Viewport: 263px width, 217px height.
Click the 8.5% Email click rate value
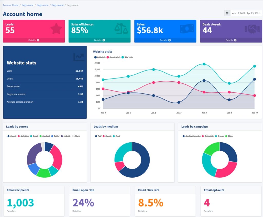(151, 203)
